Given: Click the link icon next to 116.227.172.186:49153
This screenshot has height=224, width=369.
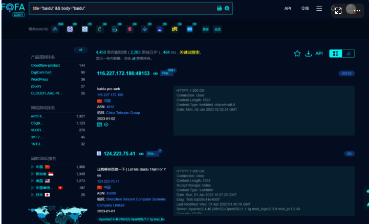Looking at the screenshot, I should click(156, 73).
